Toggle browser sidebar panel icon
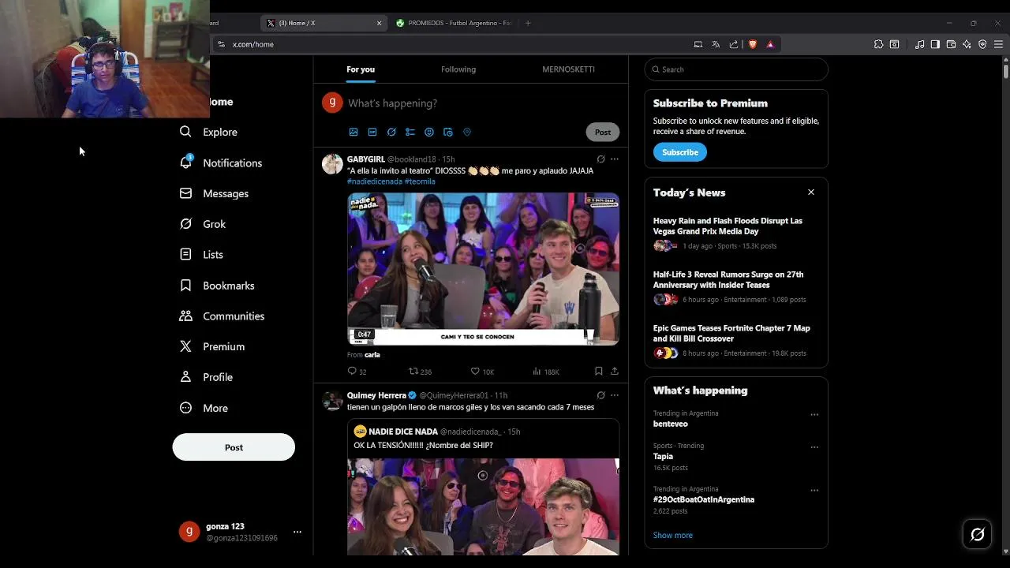 (935, 44)
